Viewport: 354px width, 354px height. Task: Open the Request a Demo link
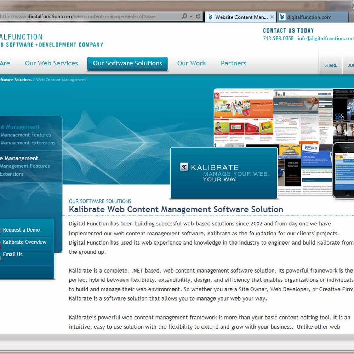coord(21,230)
